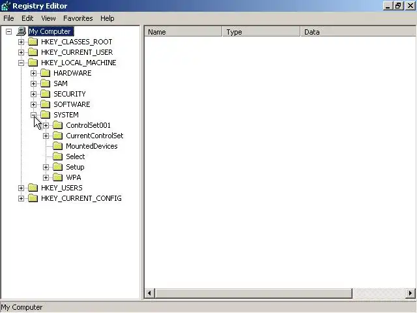Click the horizontal scrollbar thumb
Viewport: 417px width, 313px height.
click(253, 293)
